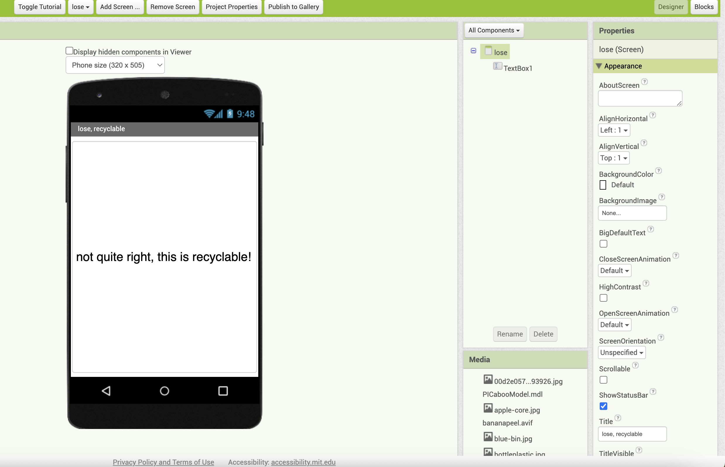
Task: Click the BackgroundColor Default color swatch
Action: (603, 185)
